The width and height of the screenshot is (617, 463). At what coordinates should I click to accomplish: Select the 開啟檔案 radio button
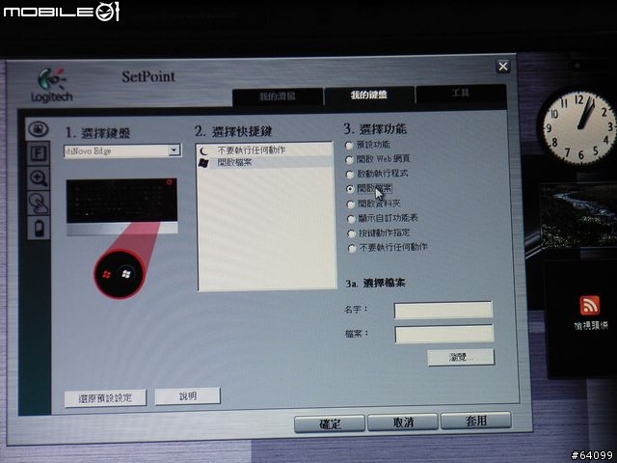point(350,189)
